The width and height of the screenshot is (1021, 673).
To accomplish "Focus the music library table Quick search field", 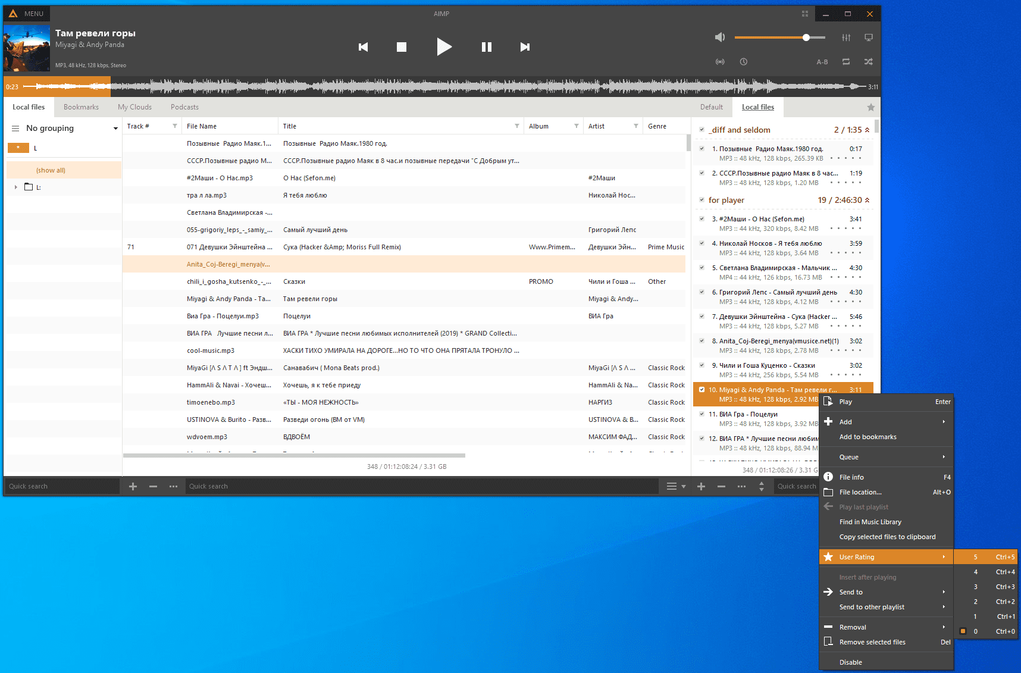I will pyautogui.click(x=422, y=486).
